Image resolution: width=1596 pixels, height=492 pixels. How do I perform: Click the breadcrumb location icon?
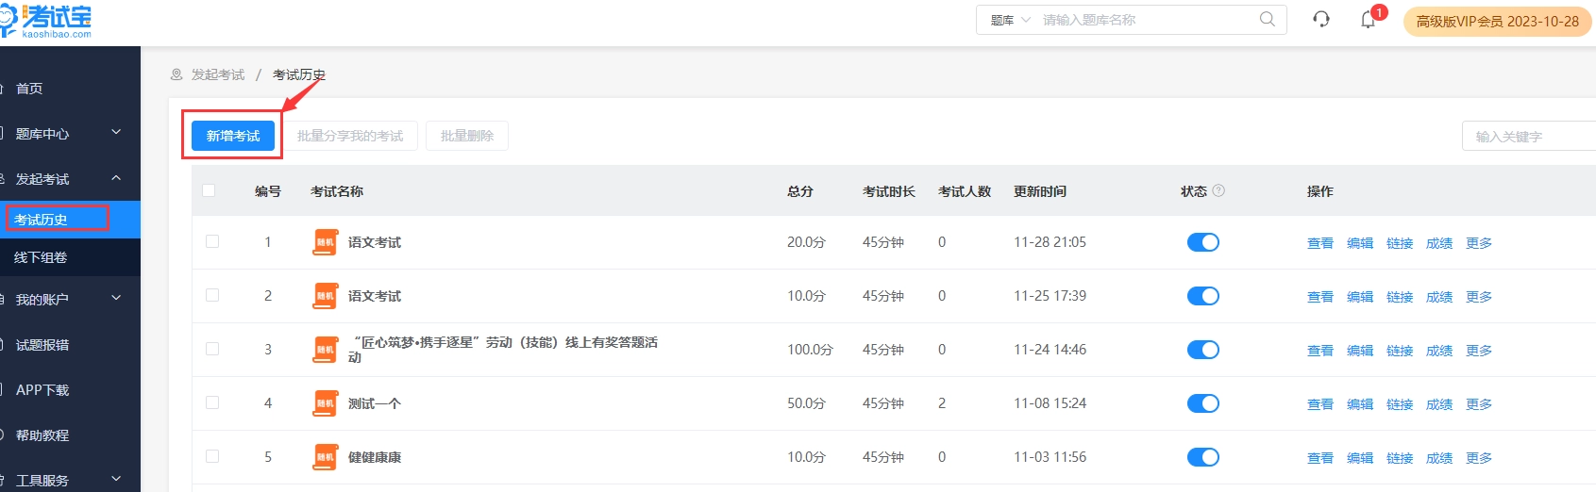click(176, 74)
